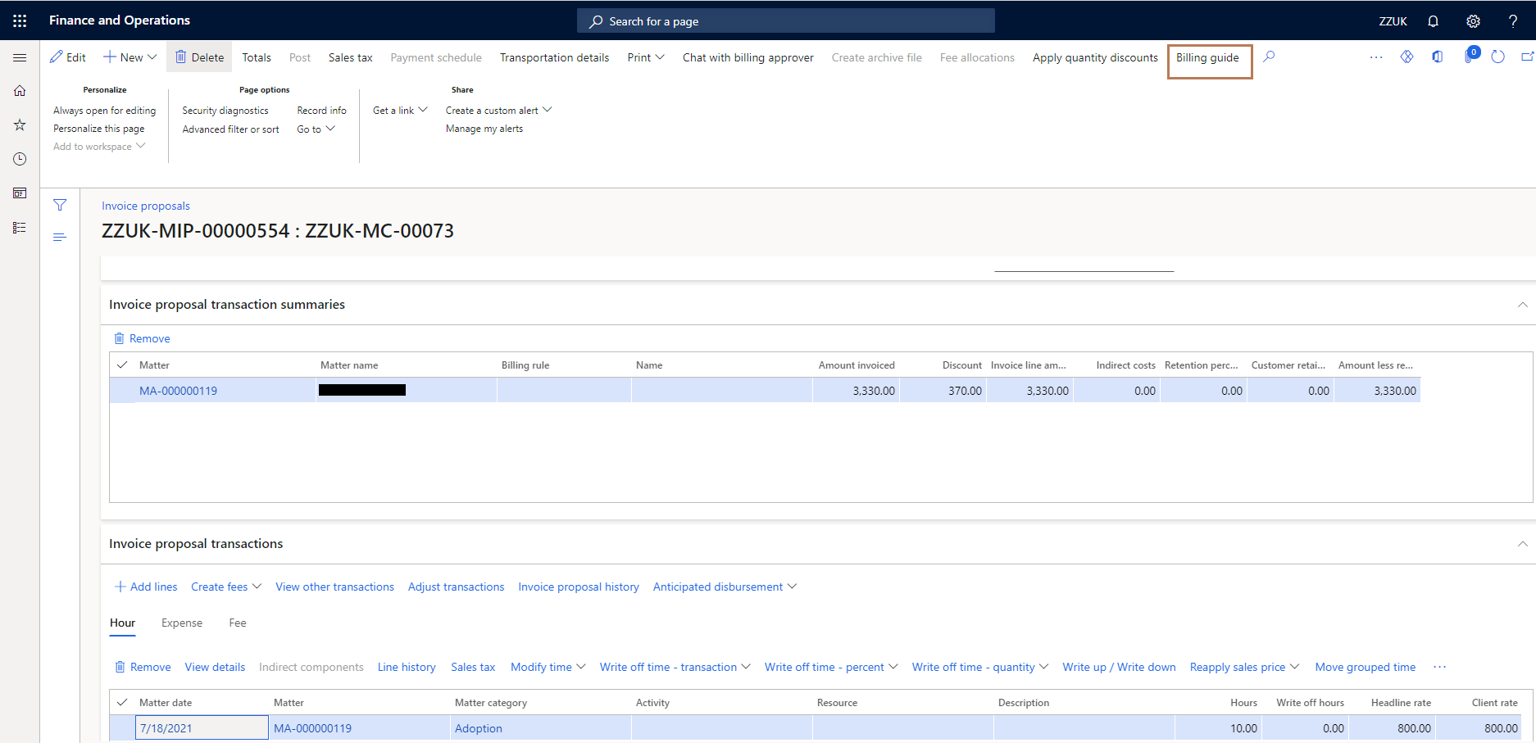The image size is (1536, 743).
Task: Open Adoption matter category link
Action: [x=479, y=728]
